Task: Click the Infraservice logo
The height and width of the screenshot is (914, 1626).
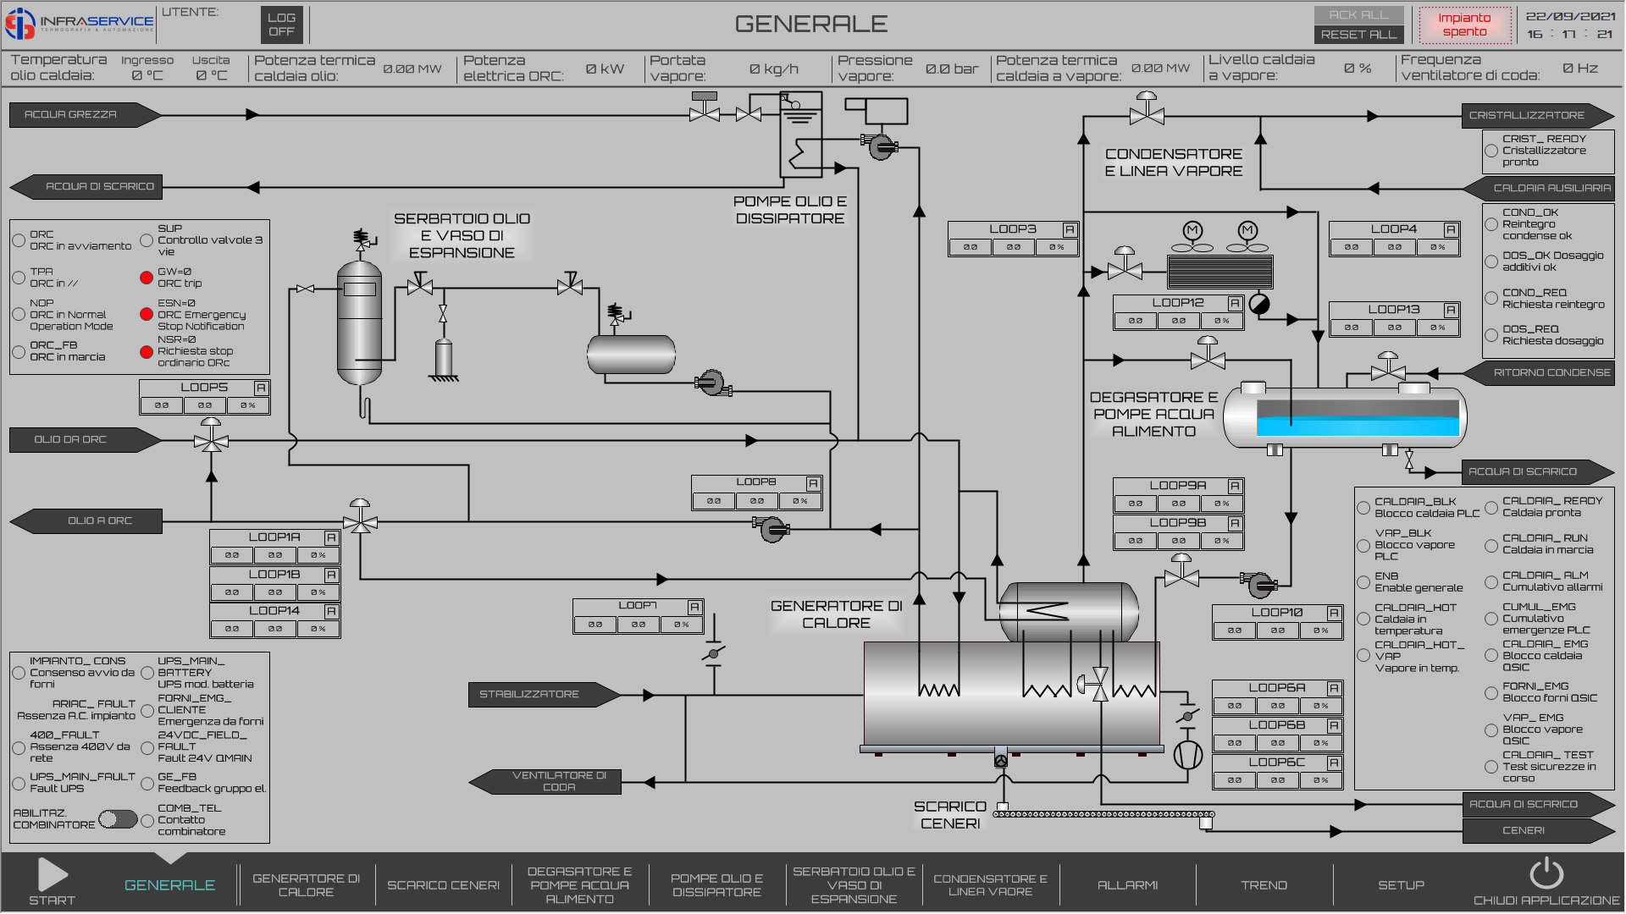Action: pos(80,23)
